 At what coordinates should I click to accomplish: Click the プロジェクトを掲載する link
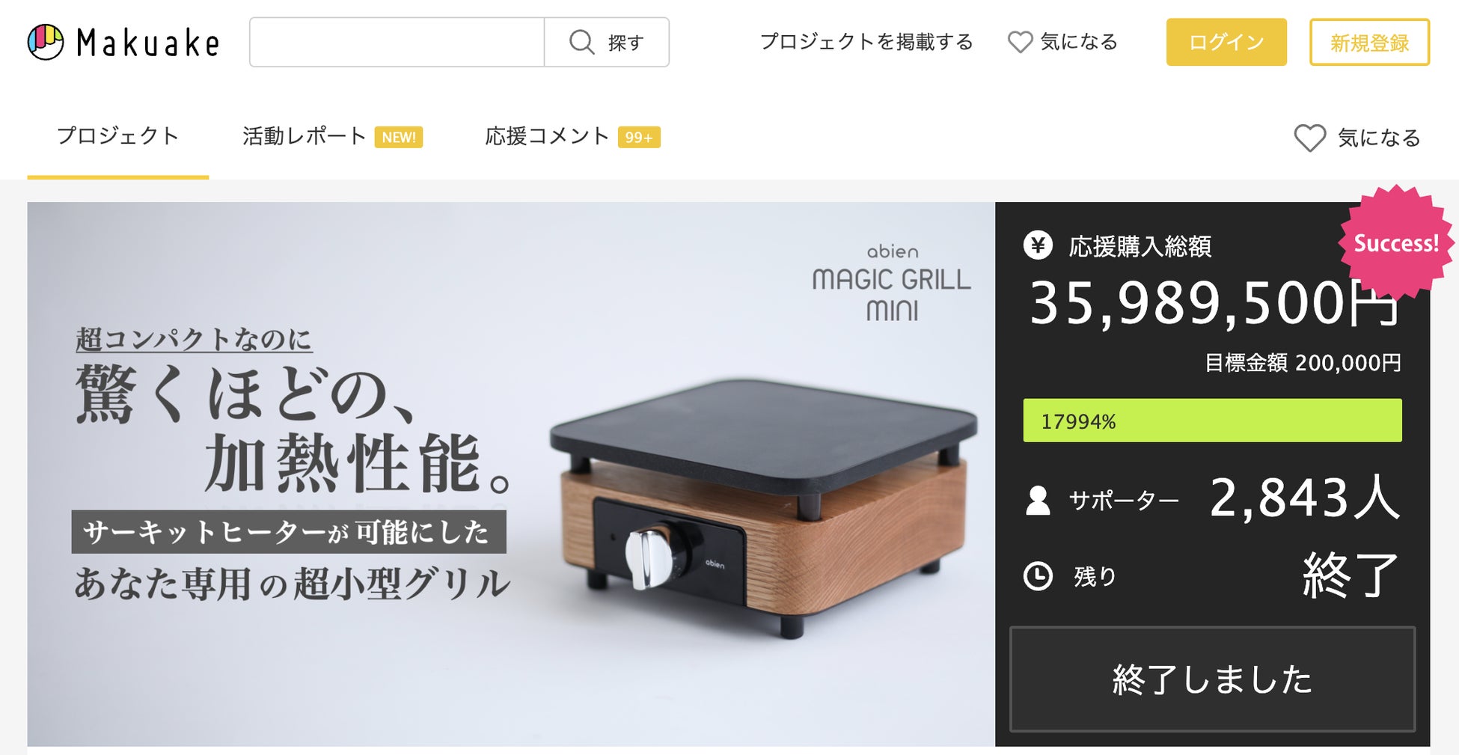click(866, 42)
